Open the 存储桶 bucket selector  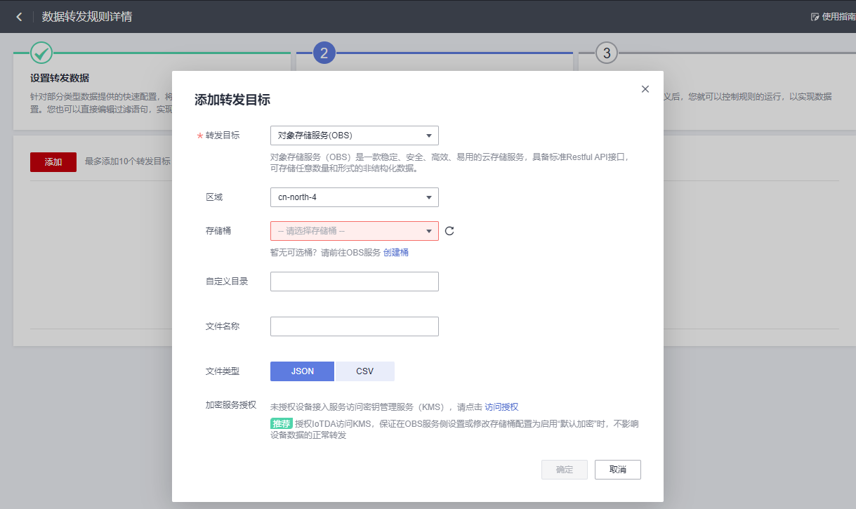(354, 230)
